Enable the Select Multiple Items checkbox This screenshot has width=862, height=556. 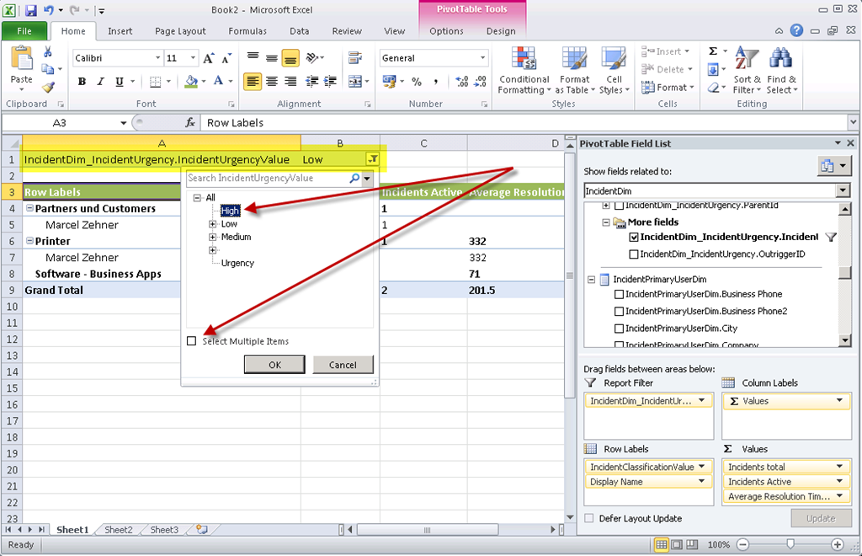192,341
